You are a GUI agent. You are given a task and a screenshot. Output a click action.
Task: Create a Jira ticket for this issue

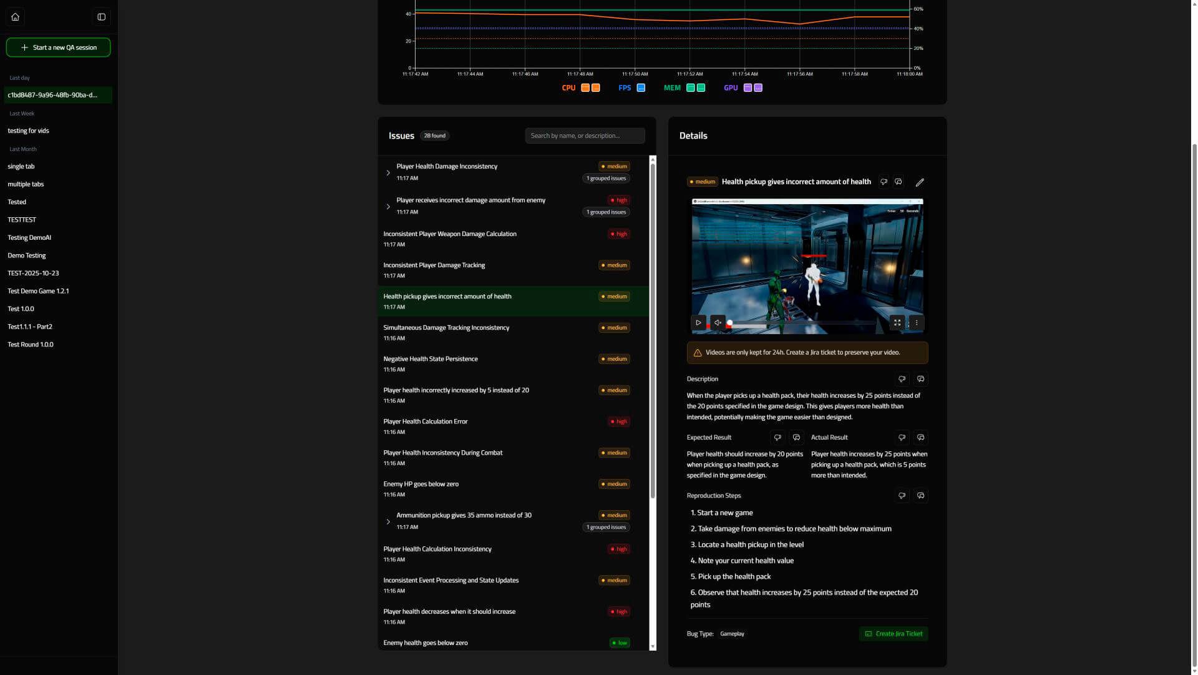[894, 634]
